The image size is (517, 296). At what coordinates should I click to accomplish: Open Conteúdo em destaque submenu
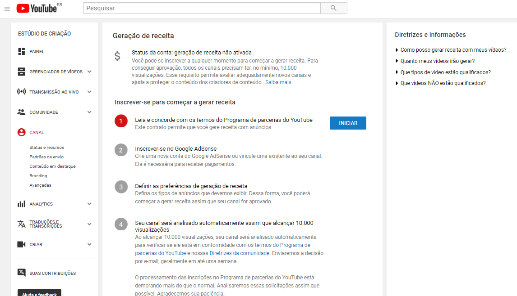pyautogui.click(x=52, y=166)
